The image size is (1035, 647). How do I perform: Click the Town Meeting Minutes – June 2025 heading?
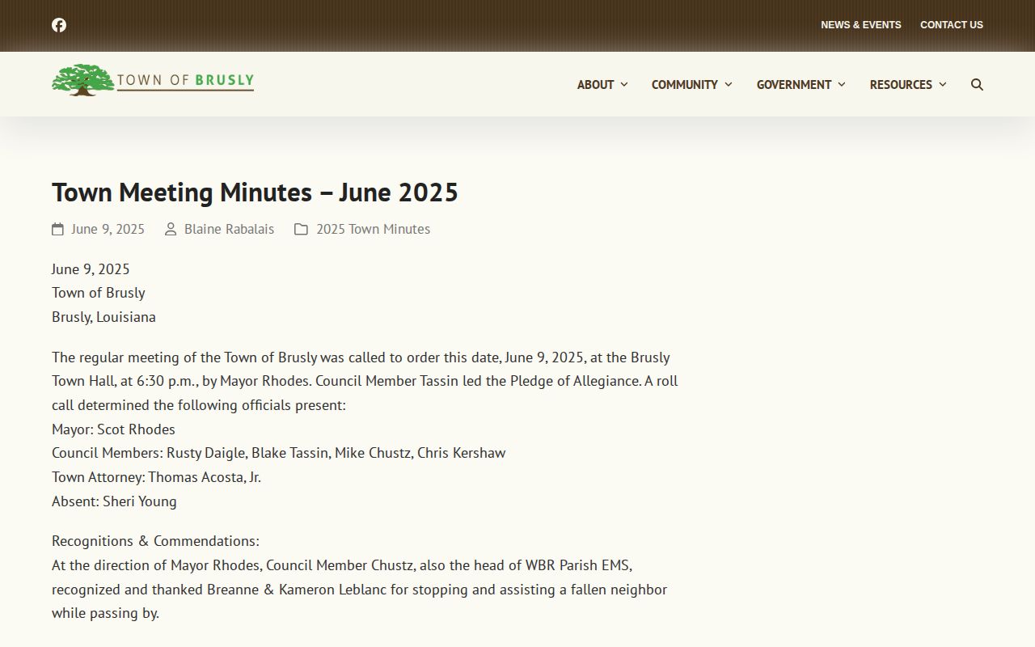(x=255, y=192)
